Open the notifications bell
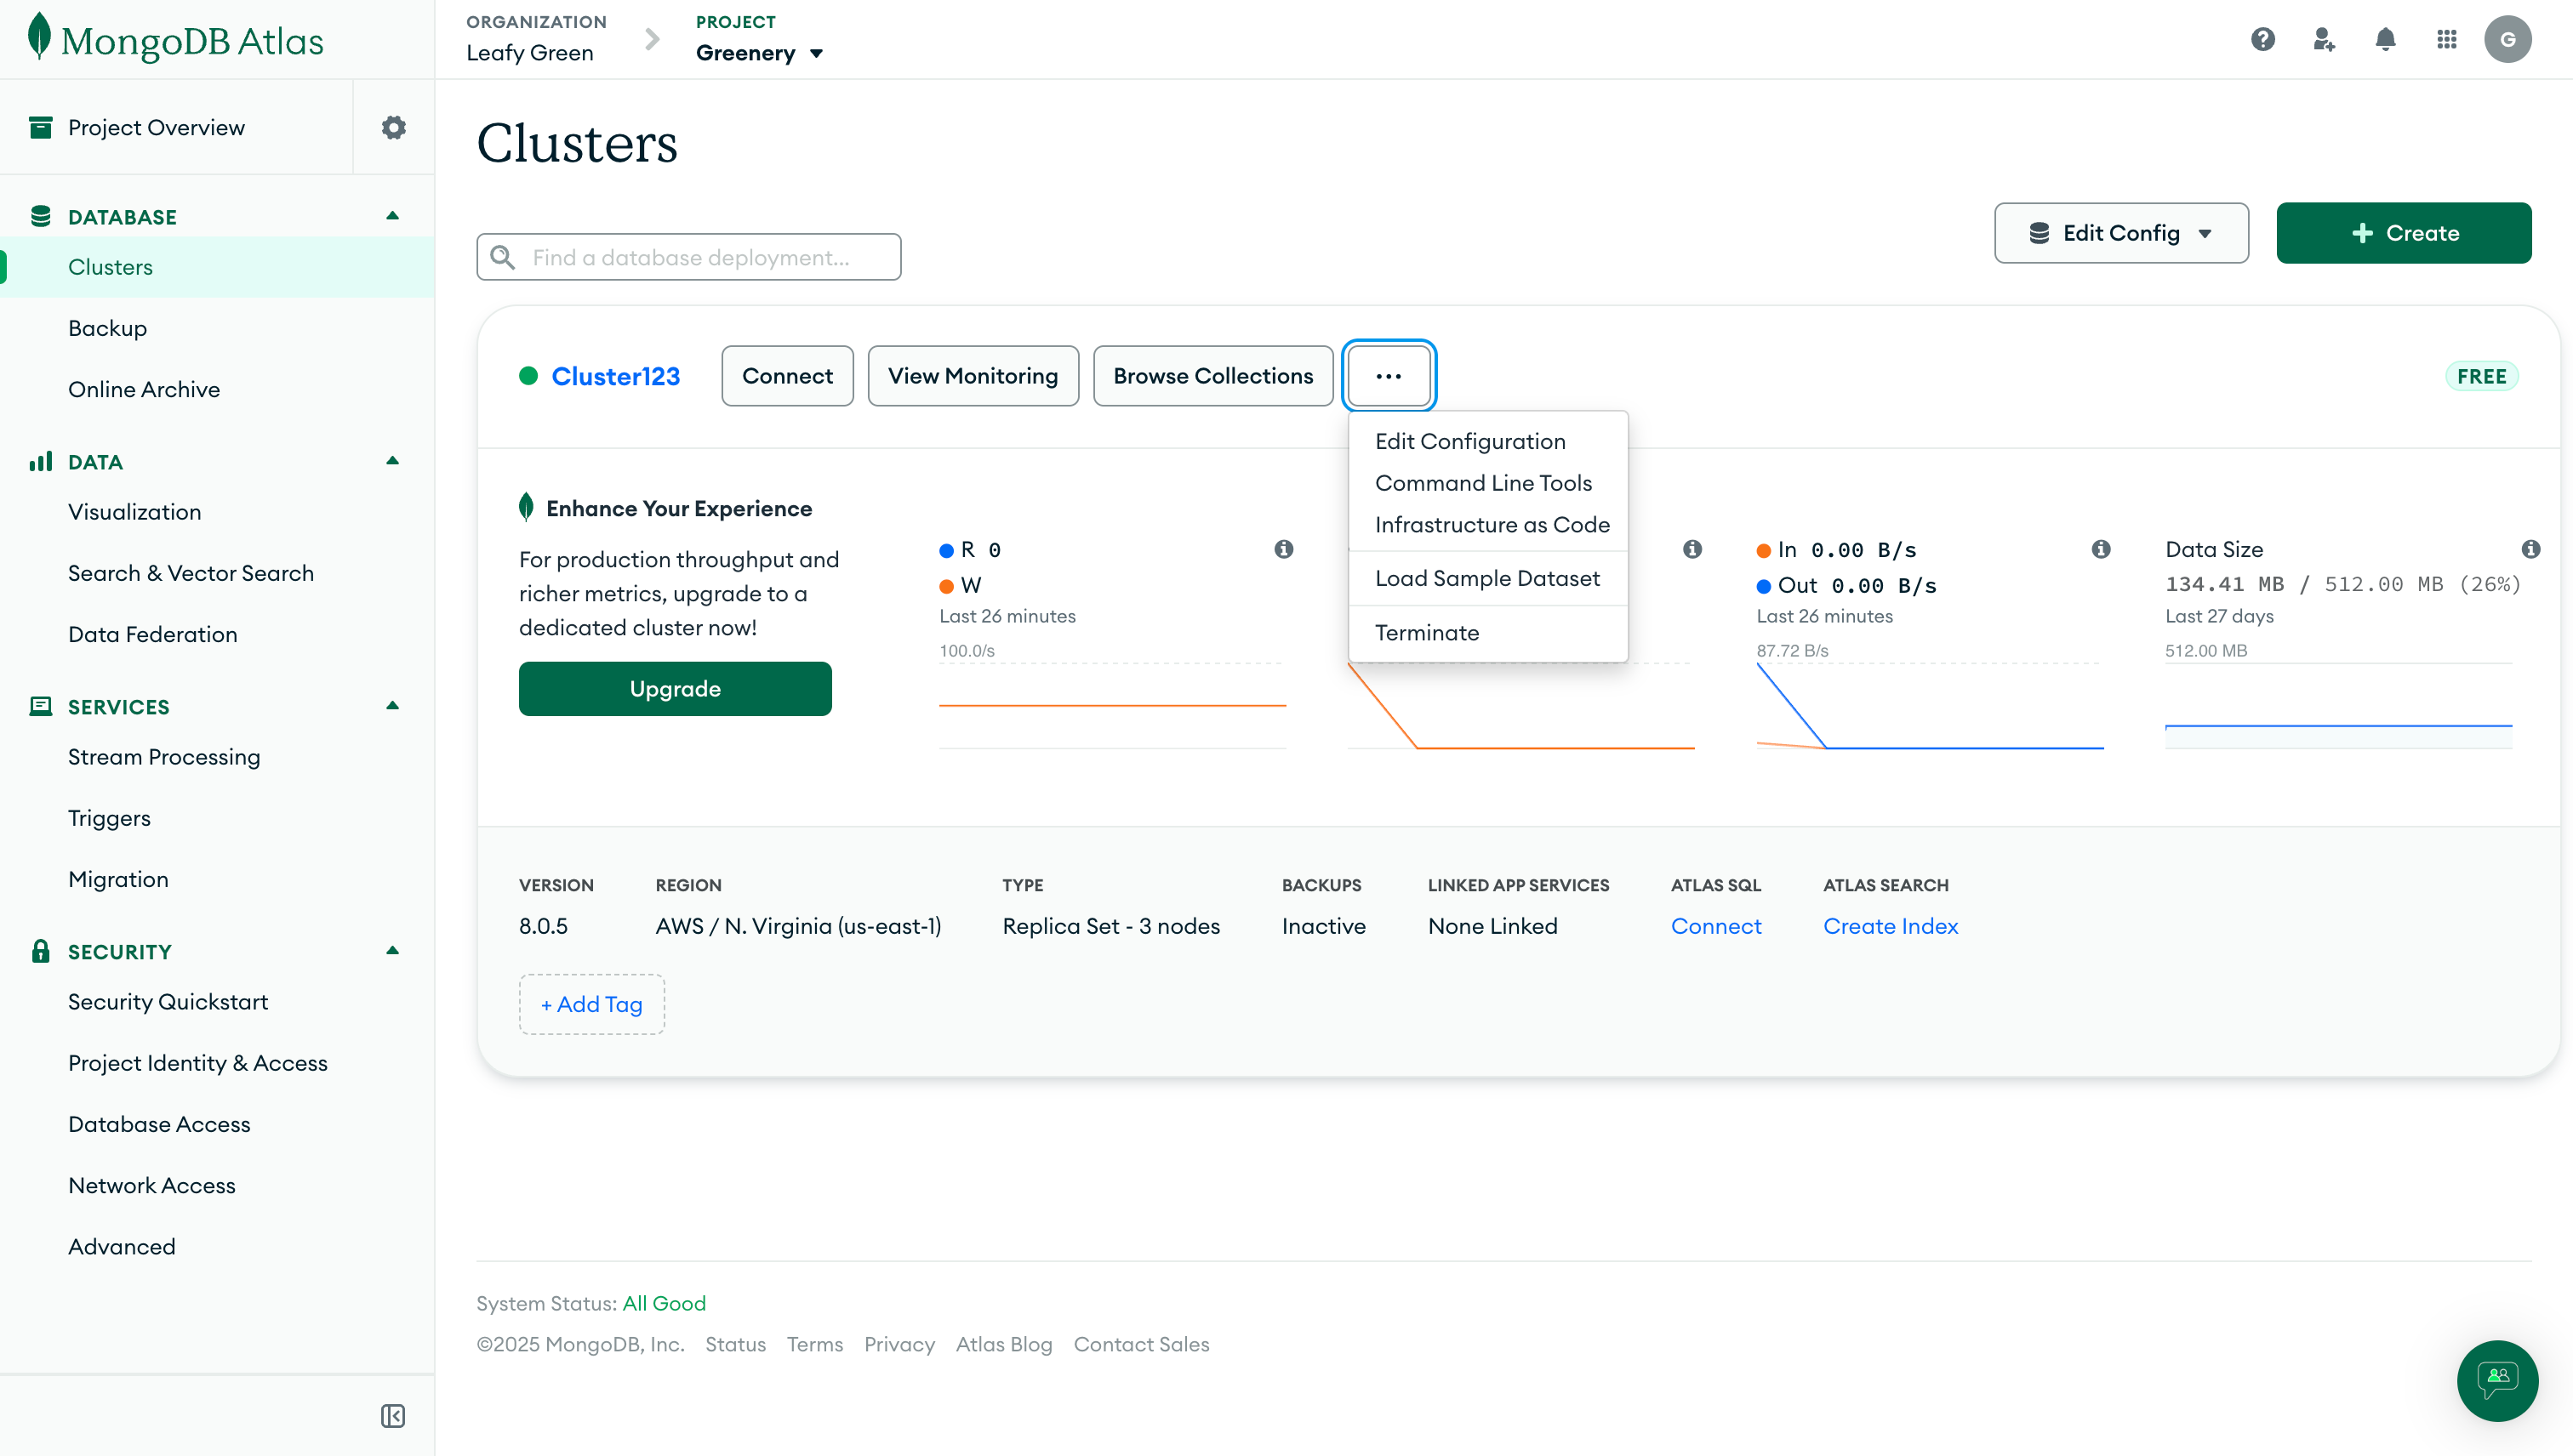Viewport: 2573px width, 1456px height. [2385, 40]
